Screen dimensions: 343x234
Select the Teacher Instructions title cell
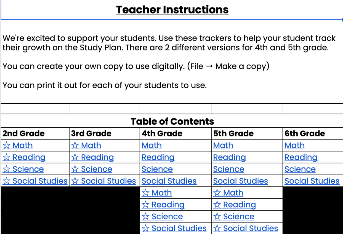click(x=172, y=10)
